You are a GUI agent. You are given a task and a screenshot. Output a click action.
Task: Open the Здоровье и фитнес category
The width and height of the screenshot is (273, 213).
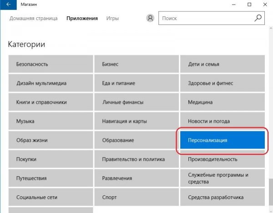[x=222, y=84]
